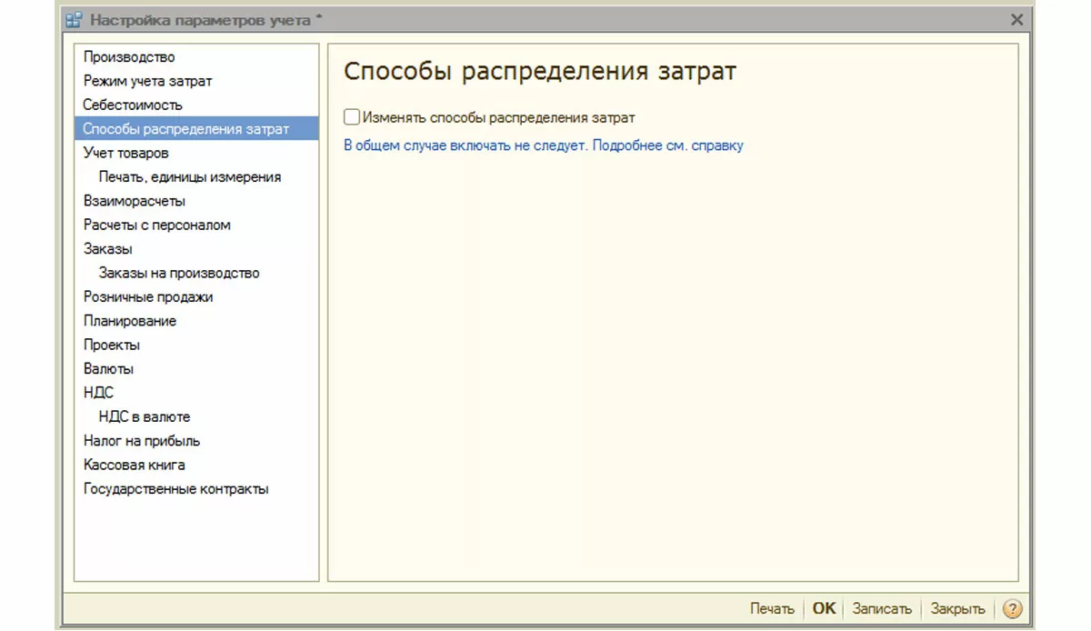Close the settings window with X
Screen dimensions: 1091x631
[1016, 19]
